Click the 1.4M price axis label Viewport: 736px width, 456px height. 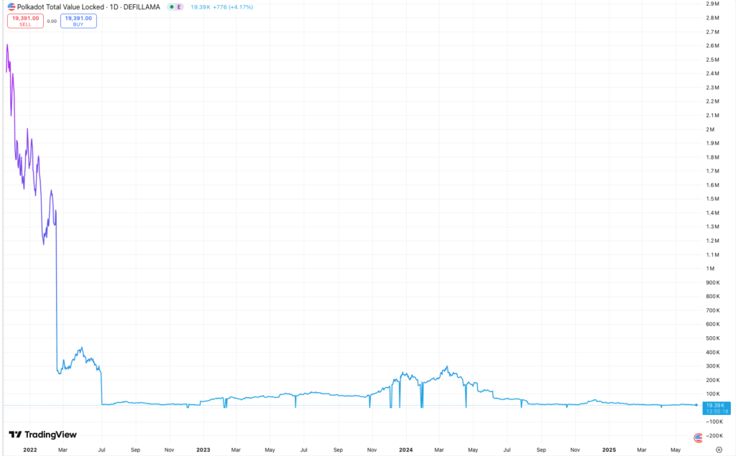(x=712, y=213)
